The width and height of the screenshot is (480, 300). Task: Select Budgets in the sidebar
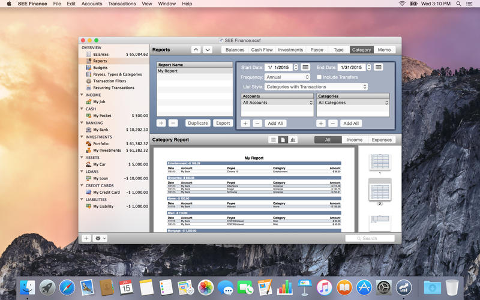[x=100, y=68]
